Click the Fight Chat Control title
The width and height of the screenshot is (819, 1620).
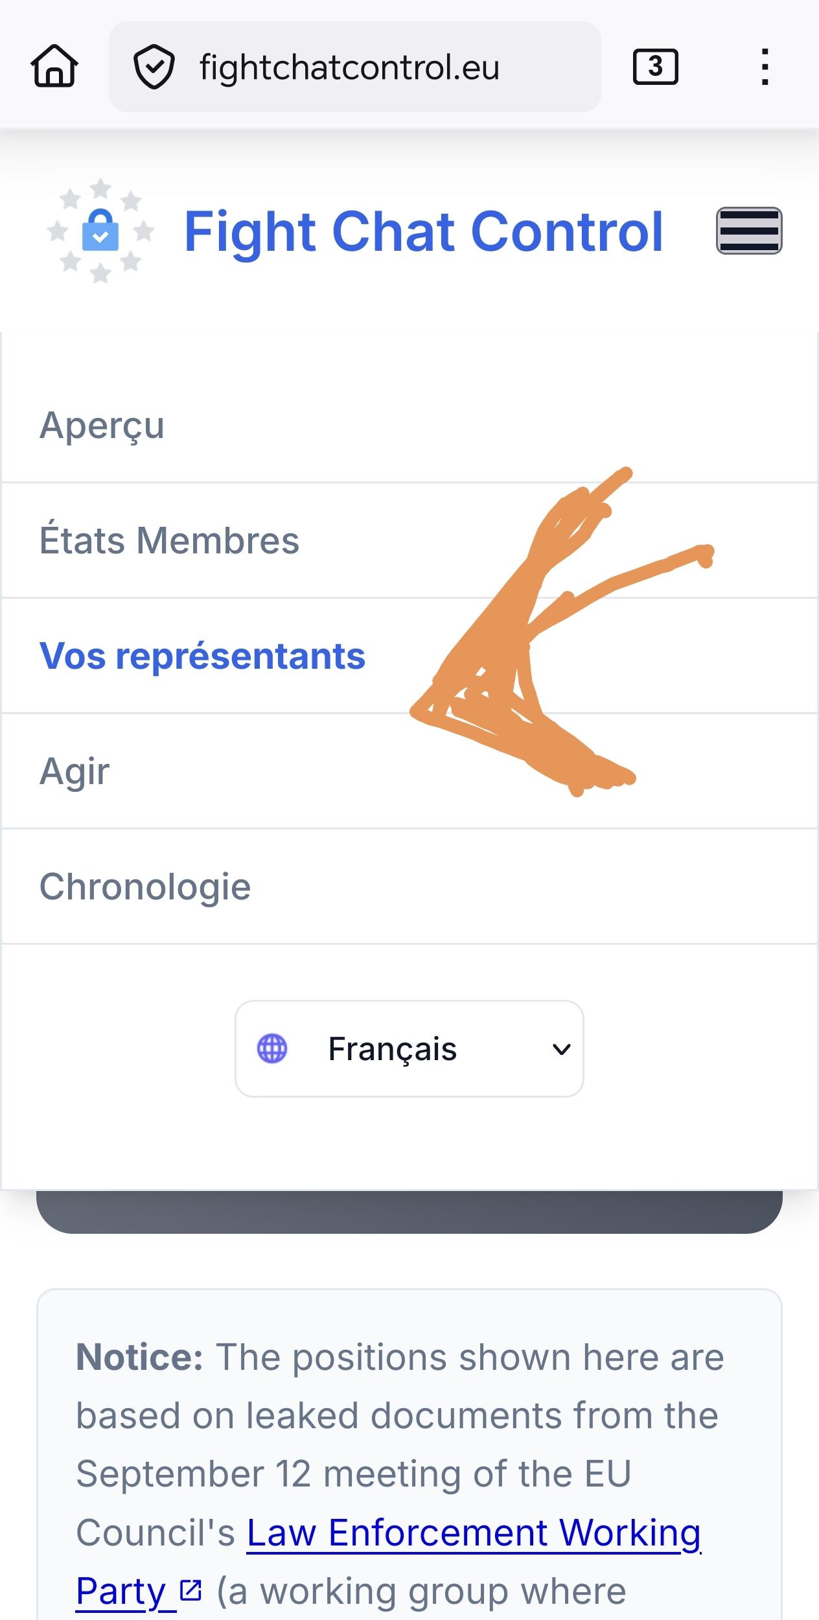[424, 231]
